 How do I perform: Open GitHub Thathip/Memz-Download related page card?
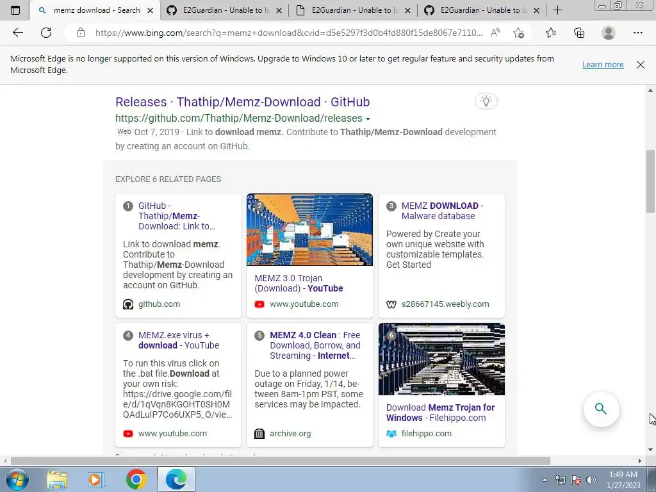(x=177, y=216)
